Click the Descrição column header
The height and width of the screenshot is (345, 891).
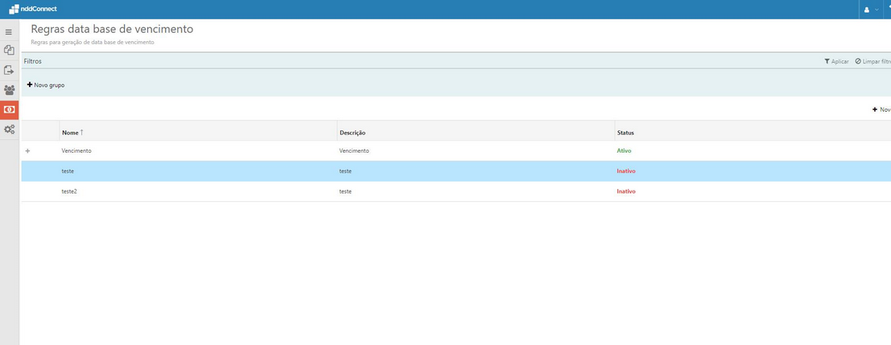(353, 132)
